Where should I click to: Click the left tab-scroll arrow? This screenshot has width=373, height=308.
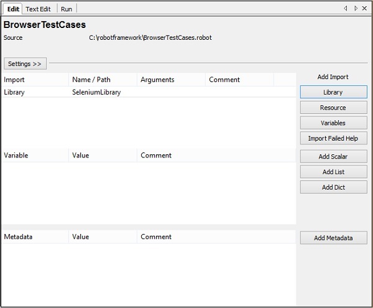click(346, 9)
